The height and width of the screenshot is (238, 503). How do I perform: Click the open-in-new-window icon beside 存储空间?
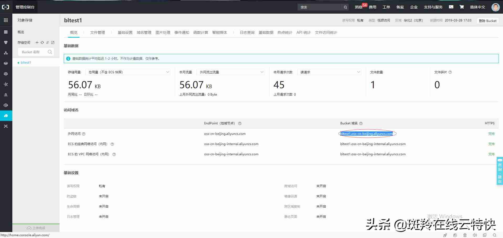pyautogui.click(x=53, y=42)
